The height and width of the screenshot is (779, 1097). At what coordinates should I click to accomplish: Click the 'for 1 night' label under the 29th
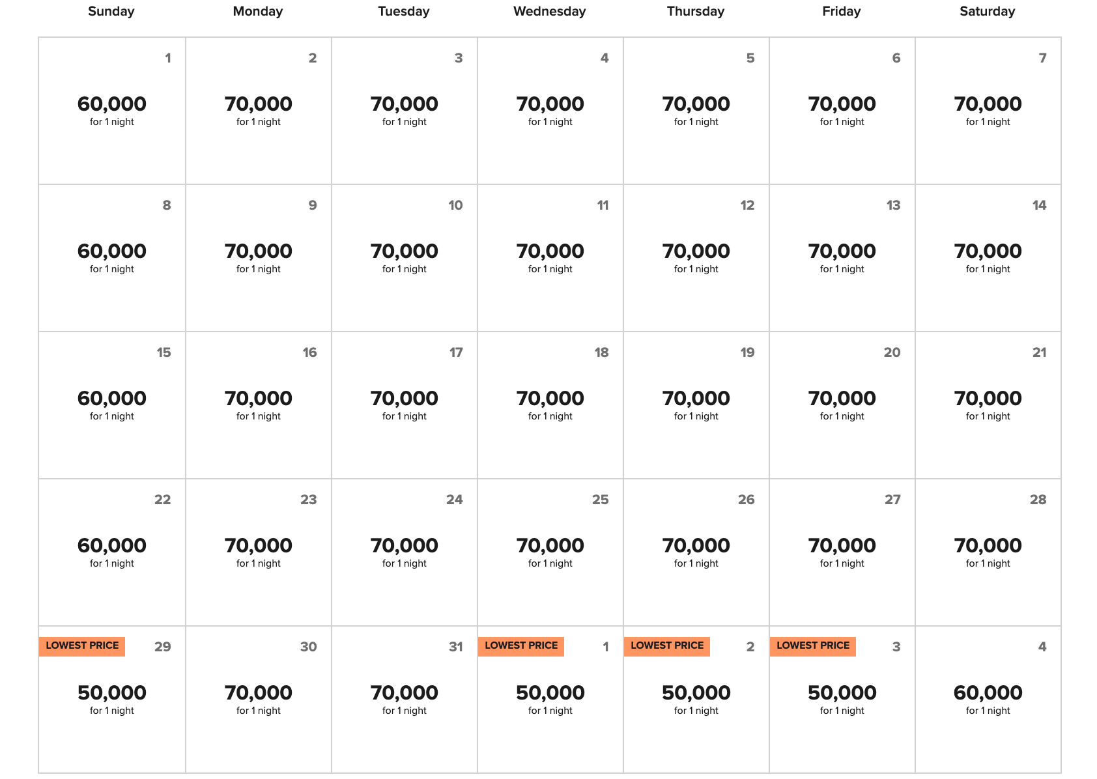point(111,710)
